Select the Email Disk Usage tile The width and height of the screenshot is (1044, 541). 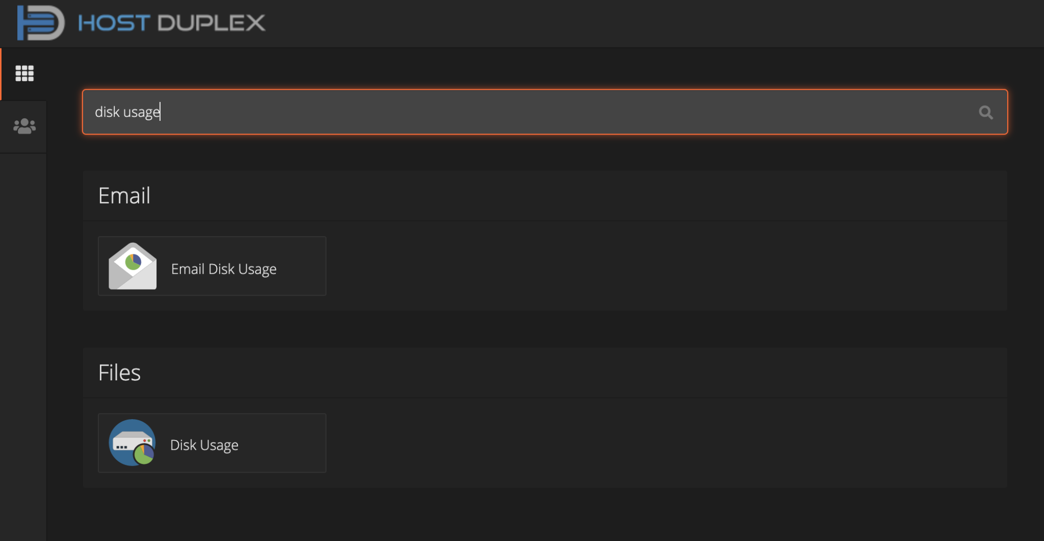(212, 266)
